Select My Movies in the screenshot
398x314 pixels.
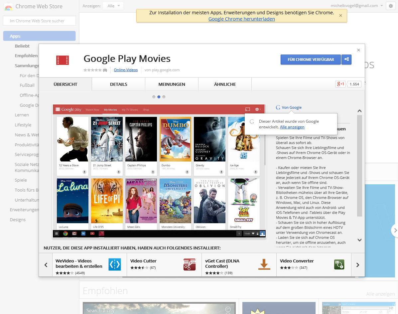[110, 110]
